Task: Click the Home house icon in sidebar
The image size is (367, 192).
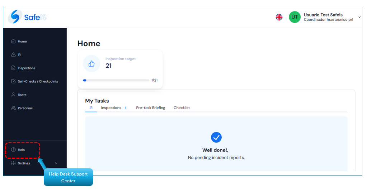Action: (13, 41)
